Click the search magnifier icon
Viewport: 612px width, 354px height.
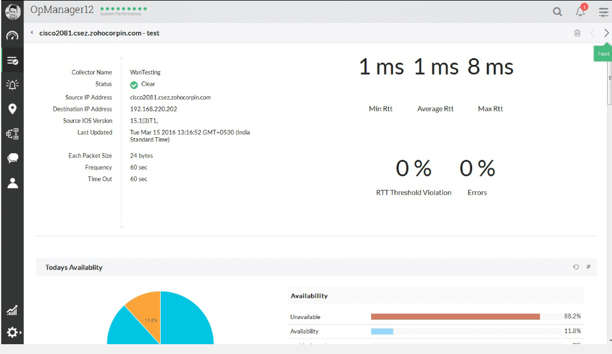tap(557, 12)
